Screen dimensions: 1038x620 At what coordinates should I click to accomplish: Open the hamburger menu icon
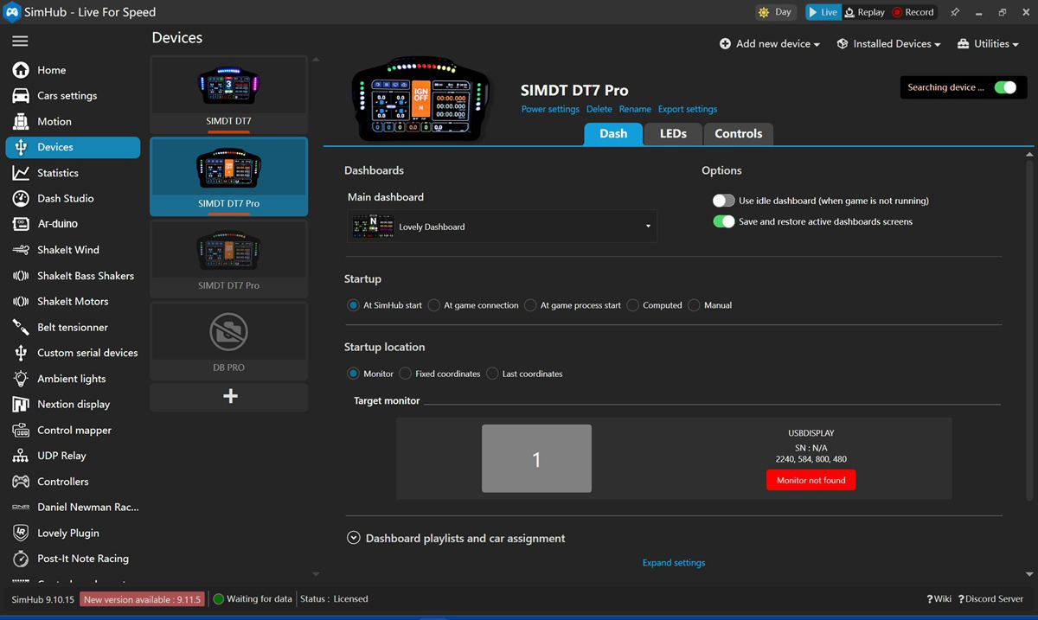[x=20, y=41]
